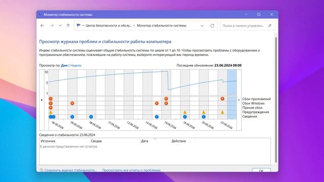Shift chart to later dates with right arrow

[239, 100]
